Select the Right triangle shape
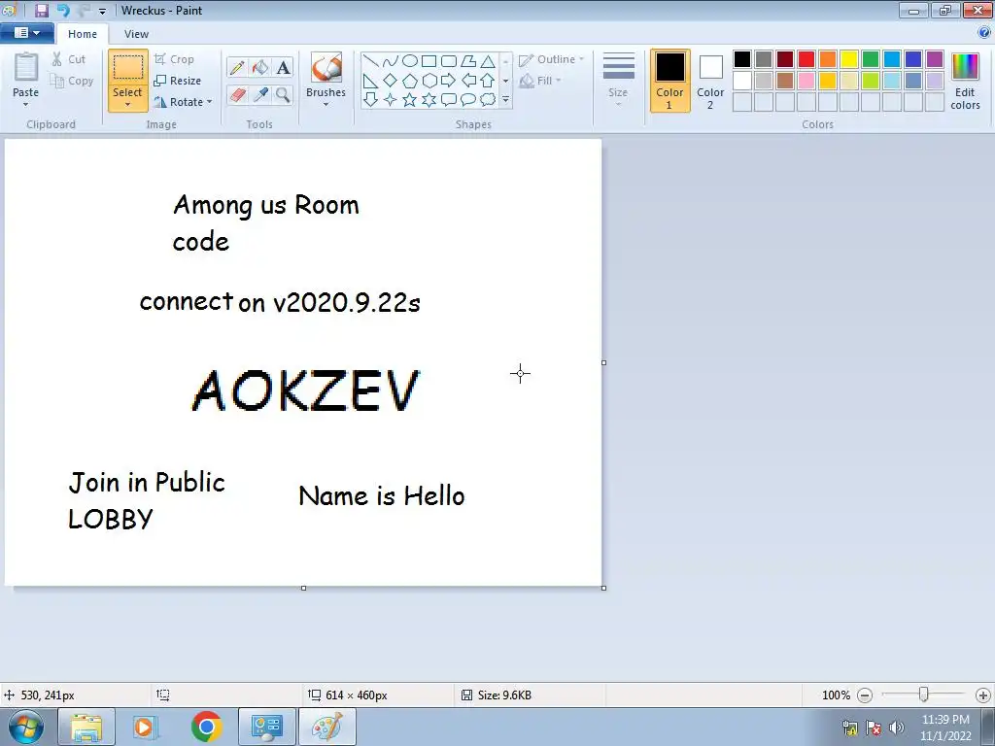Screen dimensions: 995x746 tap(371, 81)
